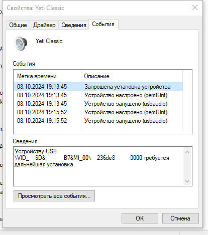Select the Запрошена установка устройства event row
Viewport: 208px width, 235px height.
point(98,87)
